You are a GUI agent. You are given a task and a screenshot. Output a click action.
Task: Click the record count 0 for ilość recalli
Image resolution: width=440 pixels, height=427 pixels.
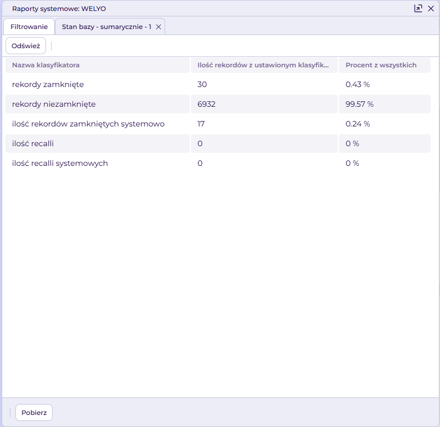click(x=200, y=143)
